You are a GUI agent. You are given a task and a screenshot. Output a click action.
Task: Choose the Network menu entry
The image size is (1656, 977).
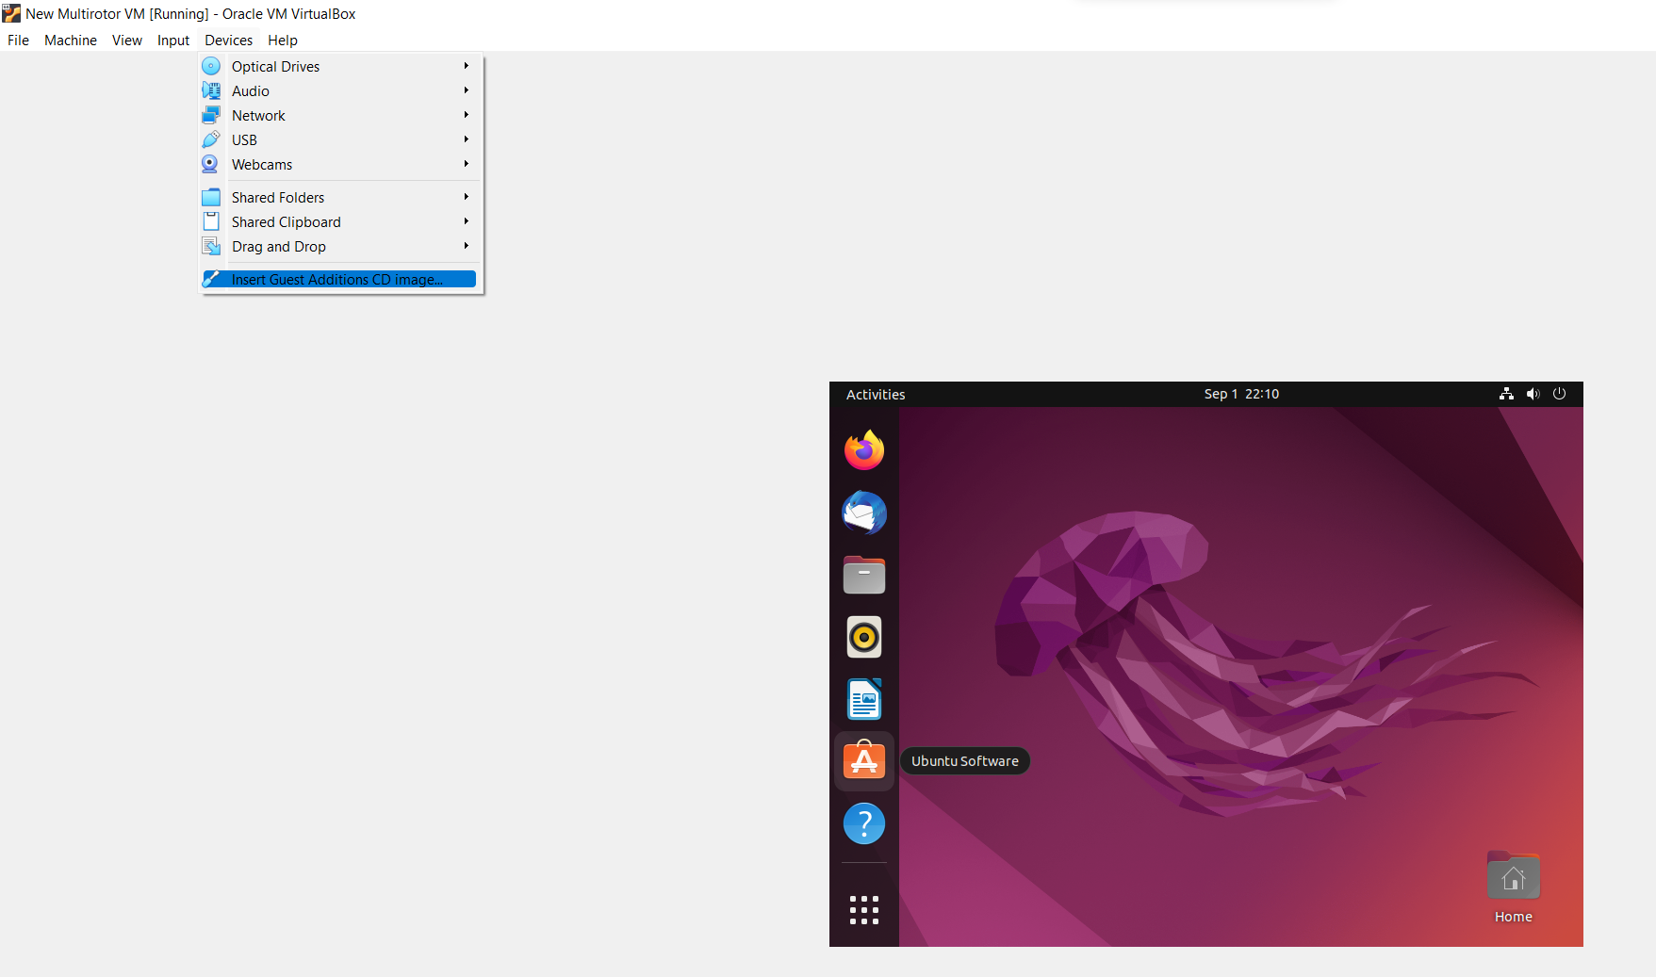pos(339,115)
